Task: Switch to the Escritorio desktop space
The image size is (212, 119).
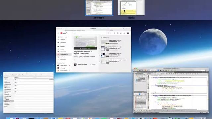Action: click(99, 8)
